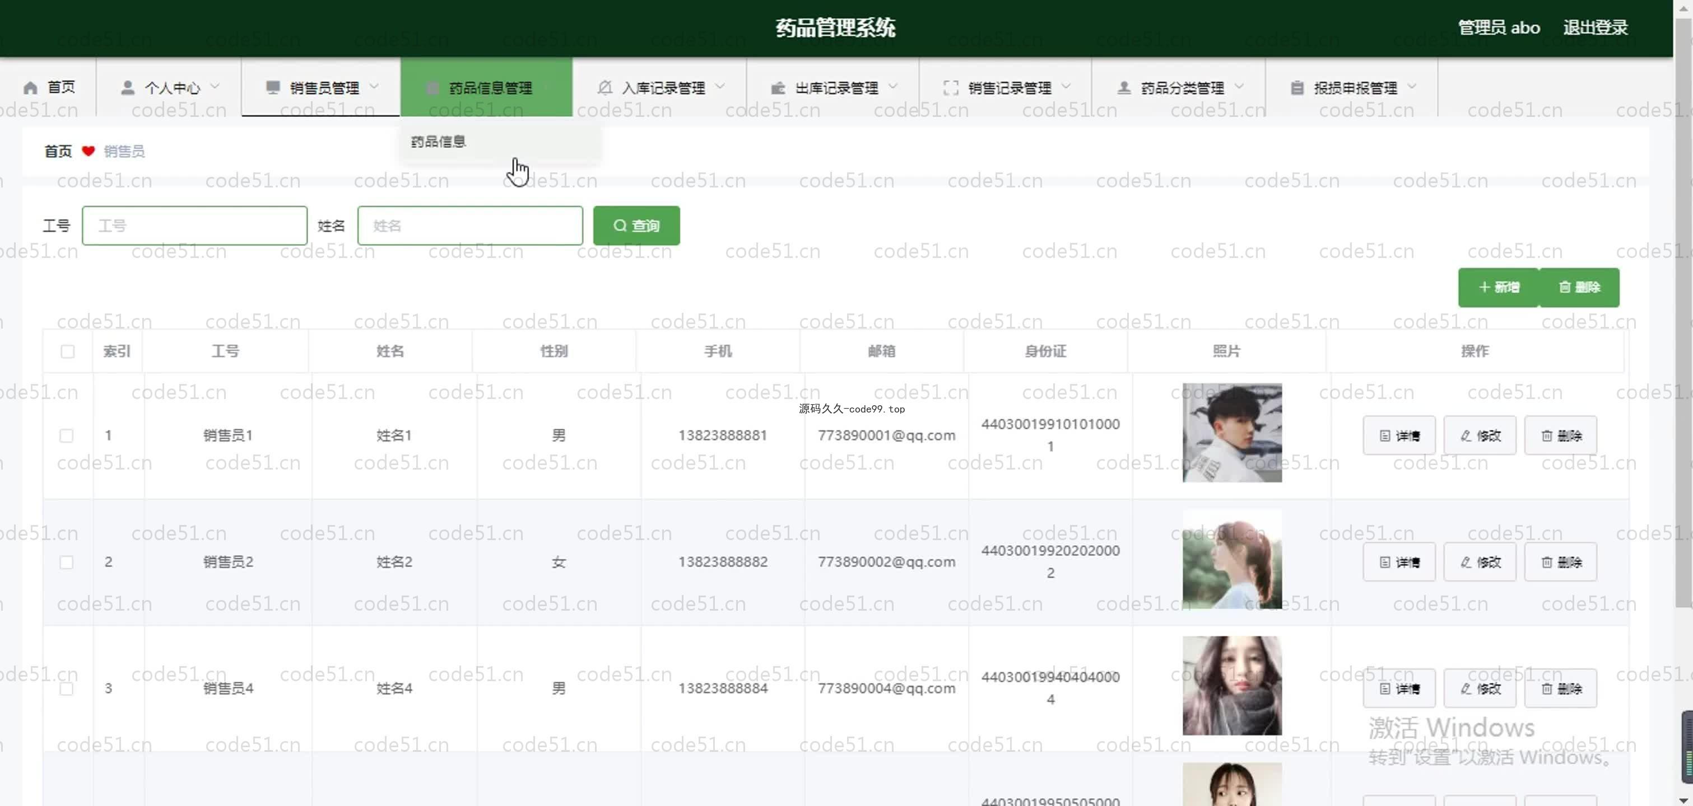
Task: Click the red heart breadcrumb icon
Action: pyautogui.click(x=88, y=151)
